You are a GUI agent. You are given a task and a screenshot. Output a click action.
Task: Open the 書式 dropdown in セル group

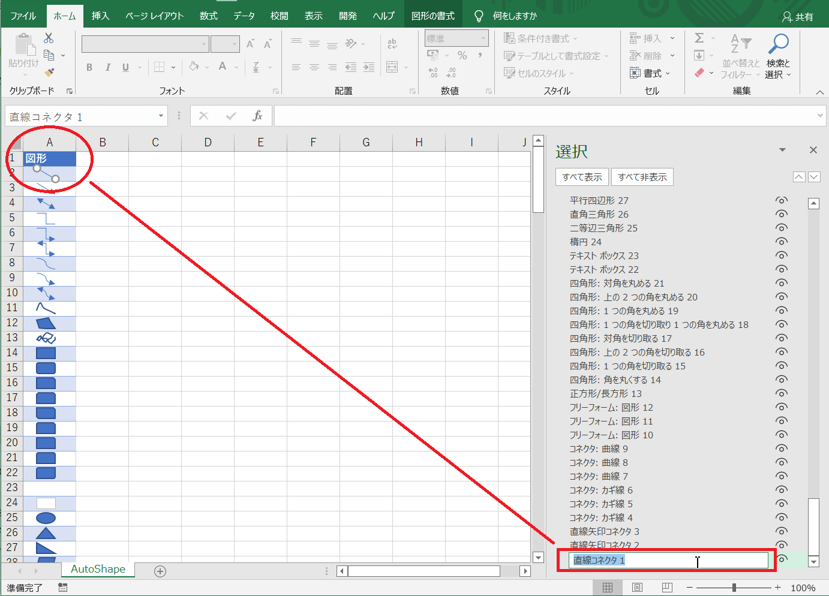pyautogui.click(x=652, y=73)
